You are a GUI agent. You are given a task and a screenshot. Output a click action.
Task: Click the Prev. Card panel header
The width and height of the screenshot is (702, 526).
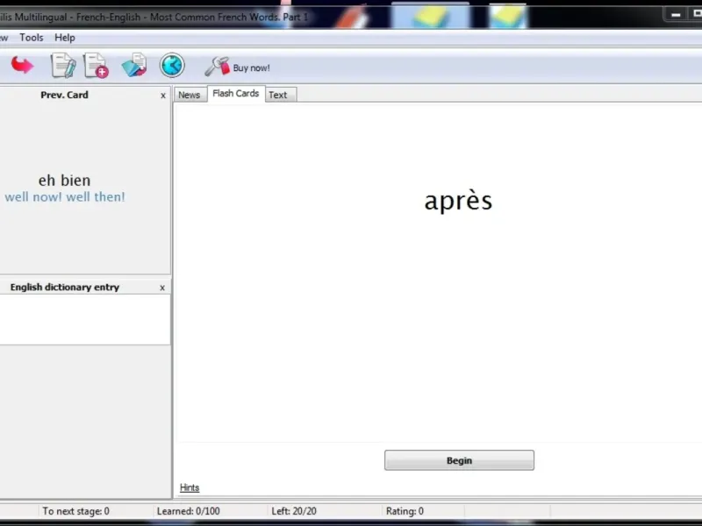click(64, 95)
